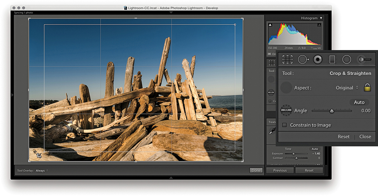The height and width of the screenshot is (196, 378).
Task: Click Reset in the crop panel
Action: pyautogui.click(x=344, y=137)
